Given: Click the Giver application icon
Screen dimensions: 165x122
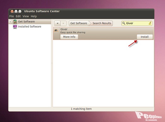Looking at the screenshot, I should pos(56,30).
